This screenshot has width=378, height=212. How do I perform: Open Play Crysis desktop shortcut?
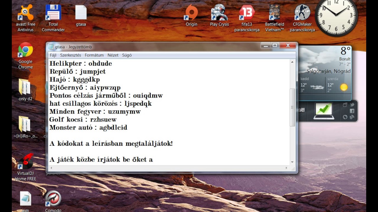[x=219, y=16]
